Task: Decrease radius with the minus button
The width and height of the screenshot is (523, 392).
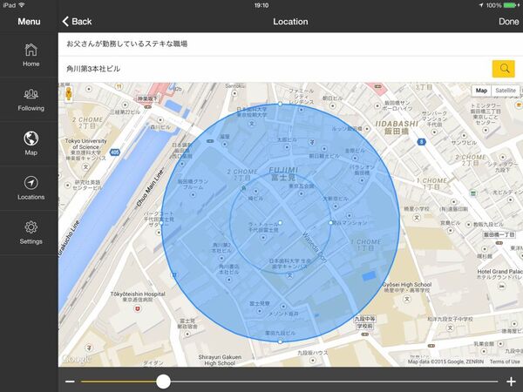Action: (70, 382)
